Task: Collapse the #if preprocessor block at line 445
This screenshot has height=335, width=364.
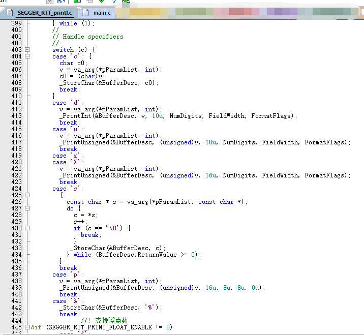Action: tap(27, 327)
